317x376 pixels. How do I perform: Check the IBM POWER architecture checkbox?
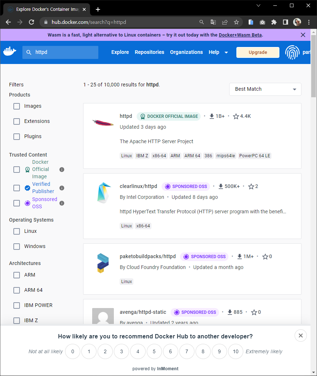(17, 305)
